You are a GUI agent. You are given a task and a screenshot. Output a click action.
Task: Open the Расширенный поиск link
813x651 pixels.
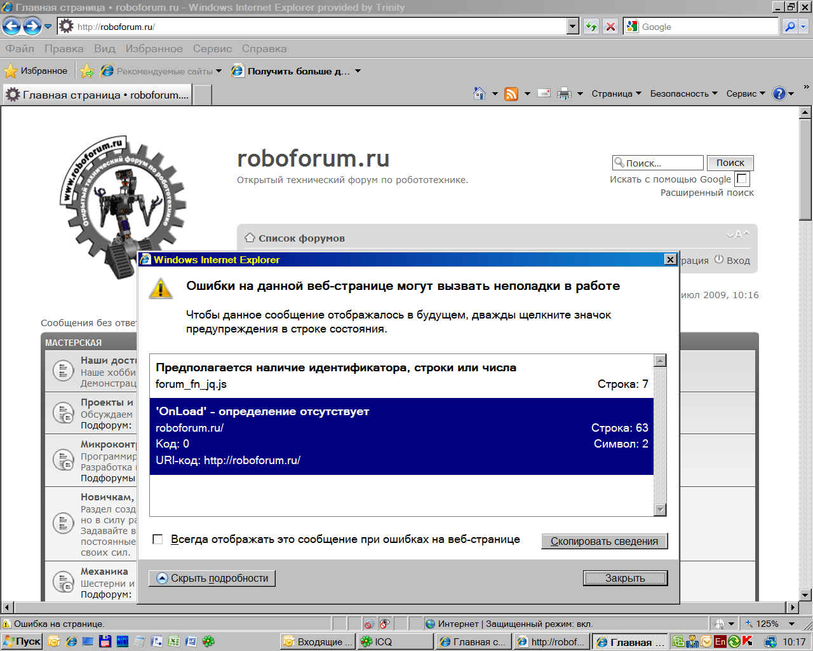coord(707,193)
